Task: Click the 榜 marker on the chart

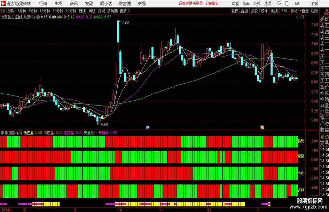Action: point(262,127)
